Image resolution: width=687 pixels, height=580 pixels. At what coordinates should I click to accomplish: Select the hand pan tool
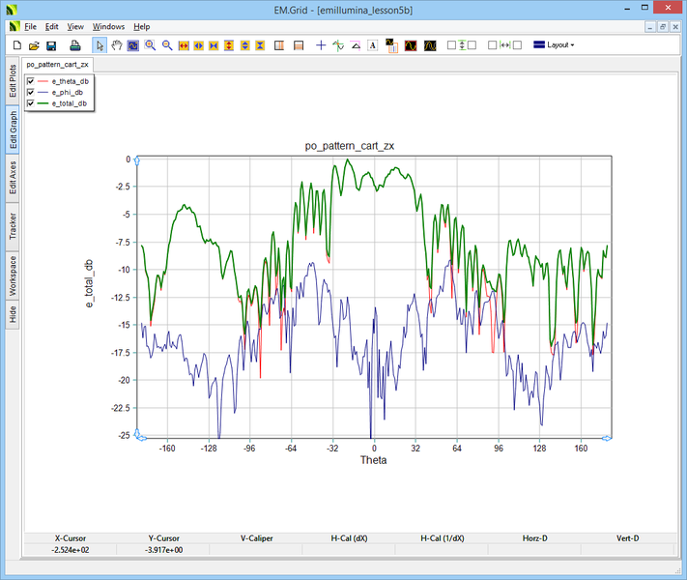point(117,45)
